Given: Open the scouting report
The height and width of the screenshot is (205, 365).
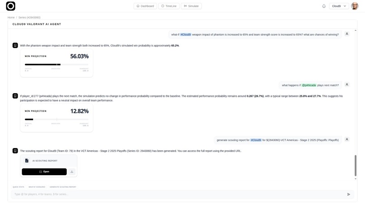Looking at the screenshot, I should click(x=44, y=172).
